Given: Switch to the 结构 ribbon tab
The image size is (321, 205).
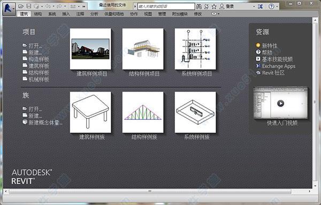Looking at the screenshot, I should (x=38, y=14).
